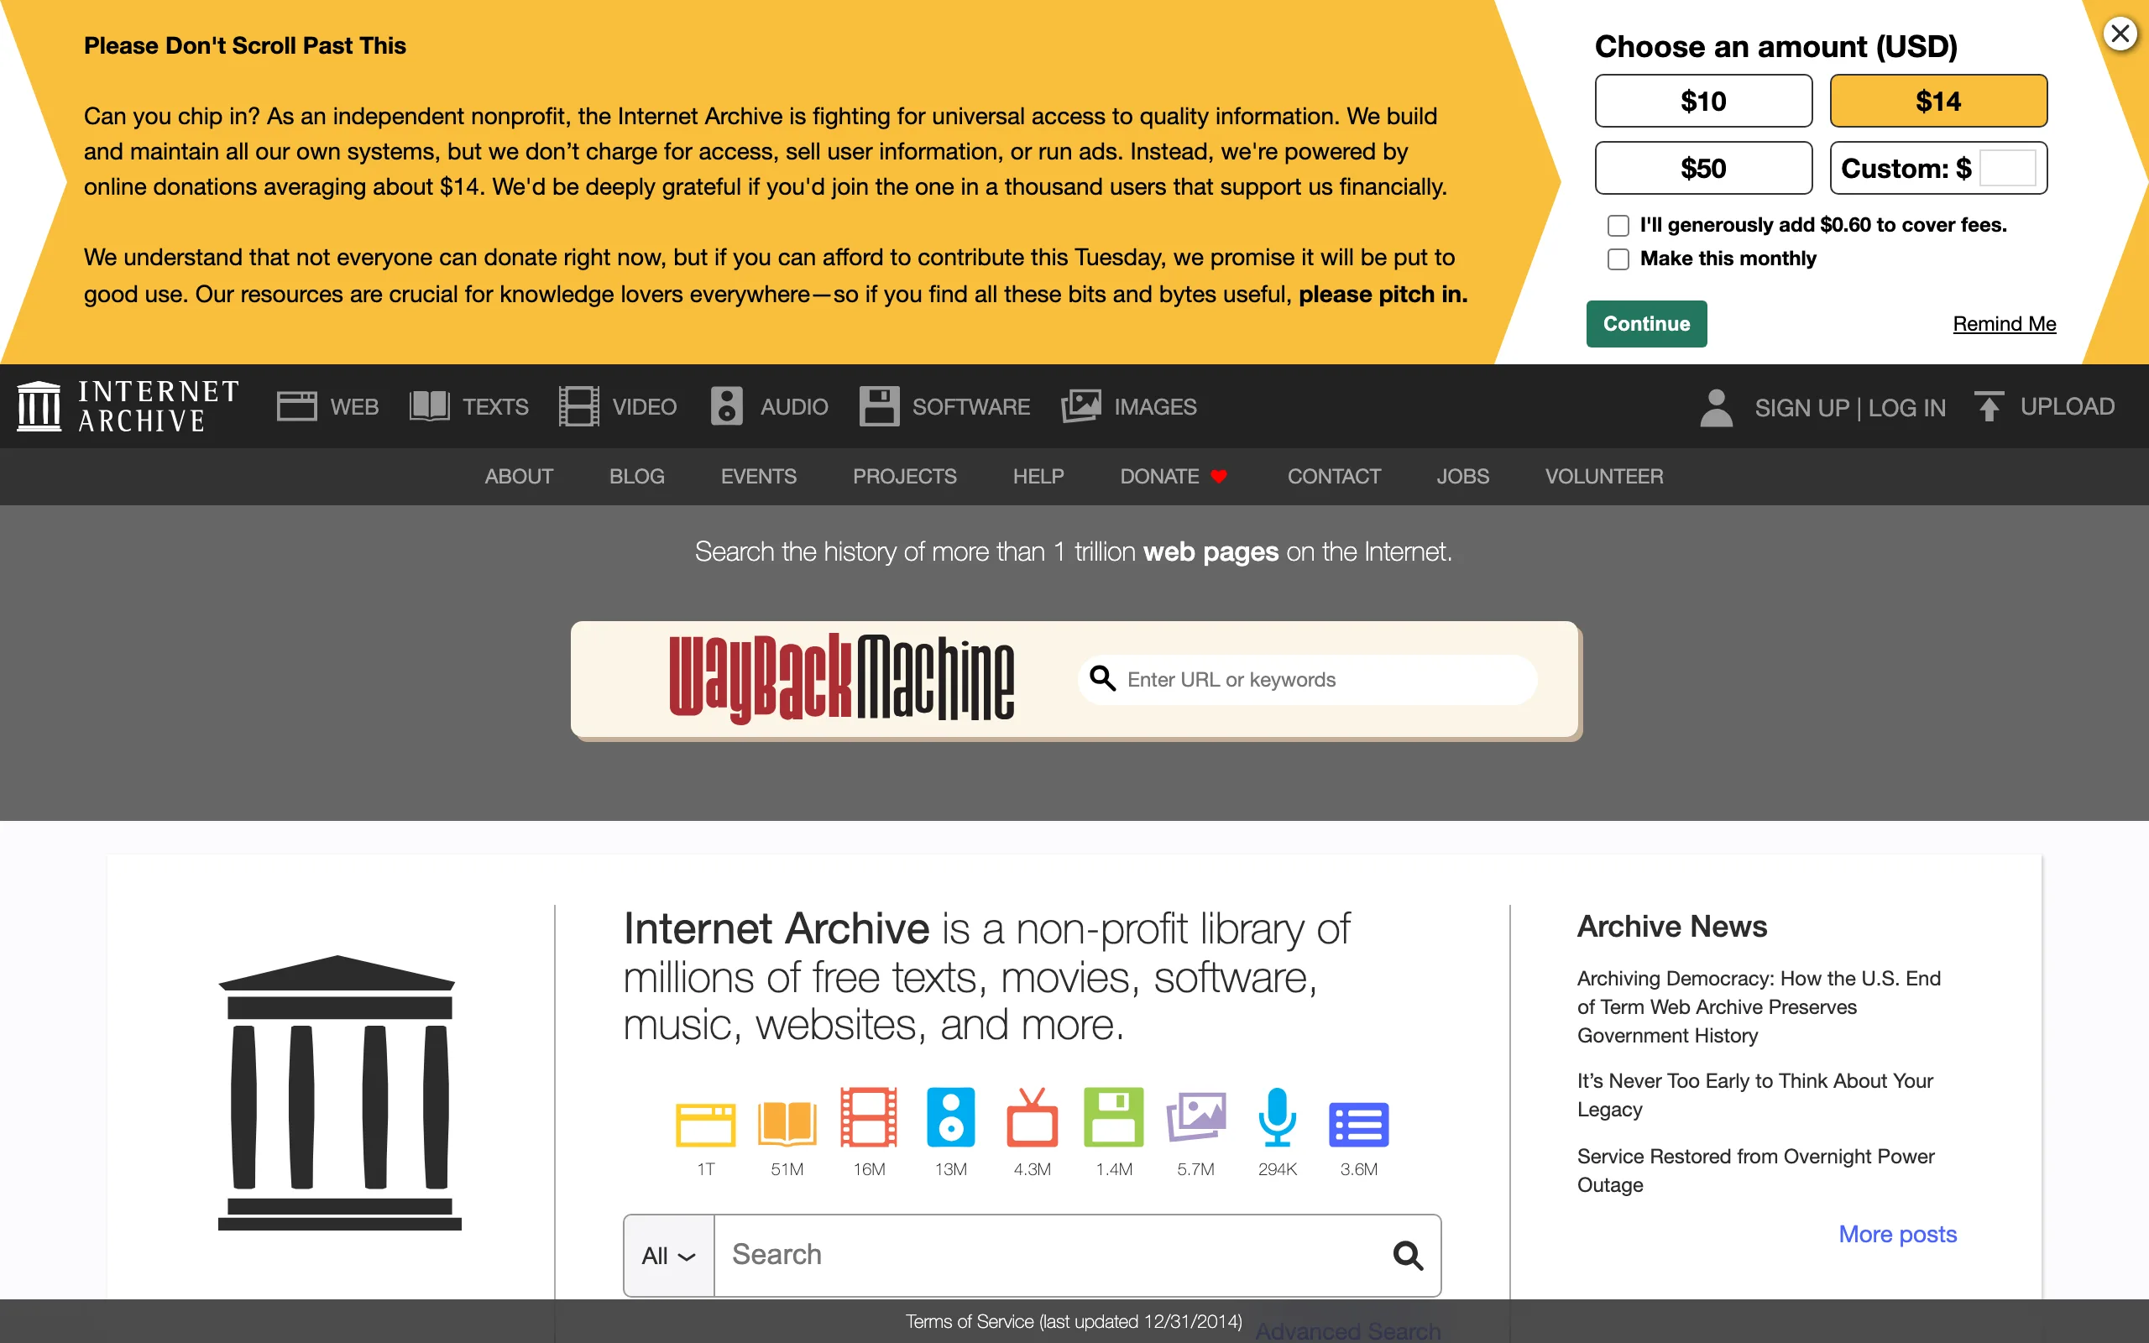Click the purple images icon labeled 5.7M

point(1195,1117)
